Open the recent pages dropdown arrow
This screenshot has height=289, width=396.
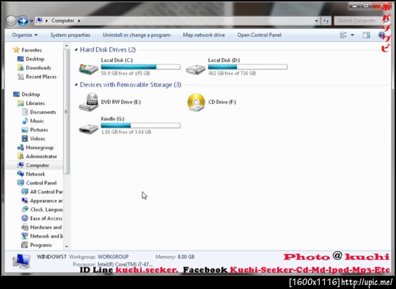pos(31,21)
